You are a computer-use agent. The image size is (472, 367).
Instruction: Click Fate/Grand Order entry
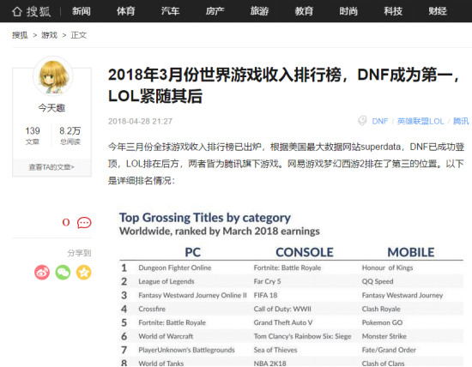[389, 350]
